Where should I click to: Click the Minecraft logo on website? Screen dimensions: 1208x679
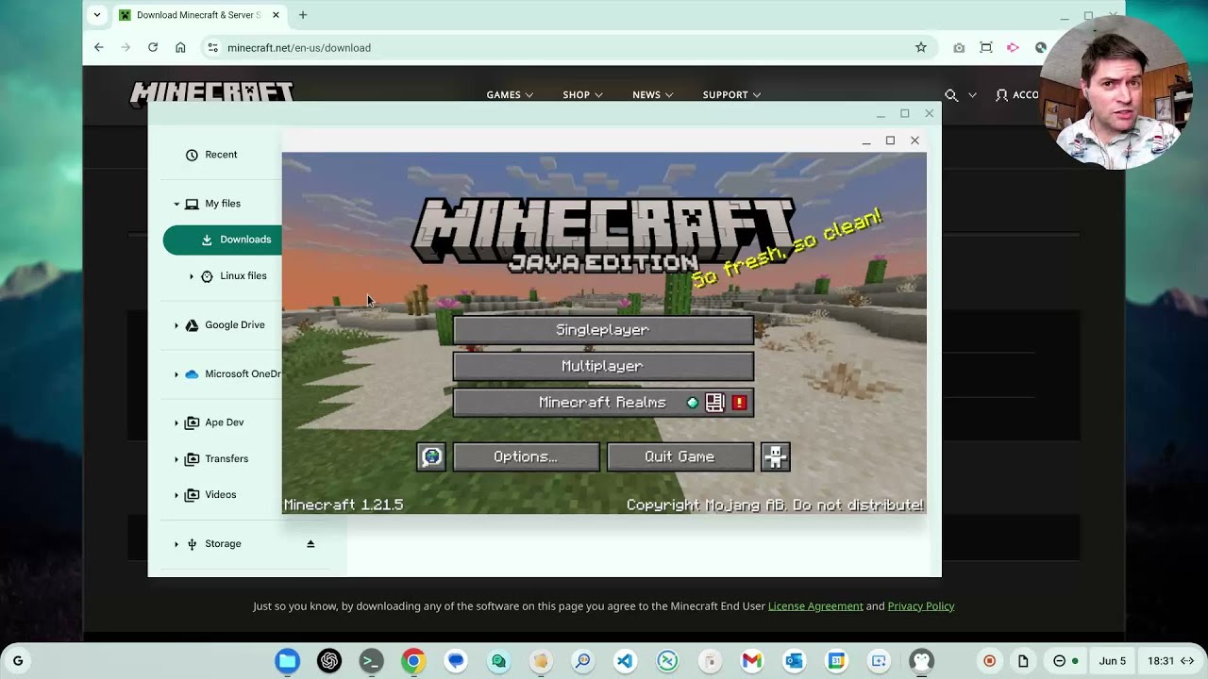click(x=211, y=91)
